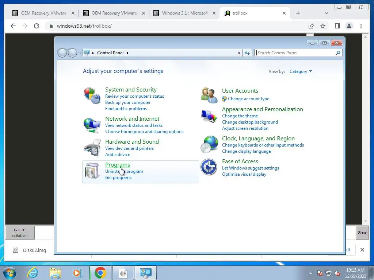Image resolution: width=374 pixels, height=280 pixels.
Task: Click Let Windows suggest settings
Action: [x=251, y=168]
